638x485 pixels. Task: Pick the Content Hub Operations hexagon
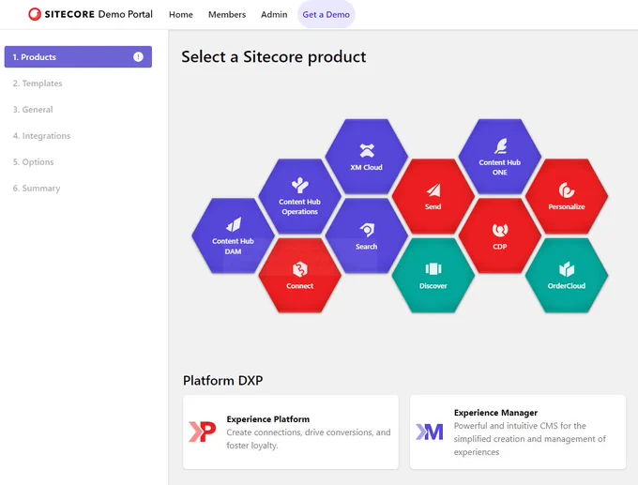pyautogui.click(x=300, y=196)
